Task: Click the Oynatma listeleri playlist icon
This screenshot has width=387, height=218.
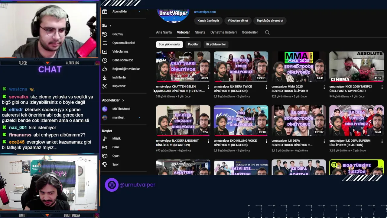Action: [105, 43]
